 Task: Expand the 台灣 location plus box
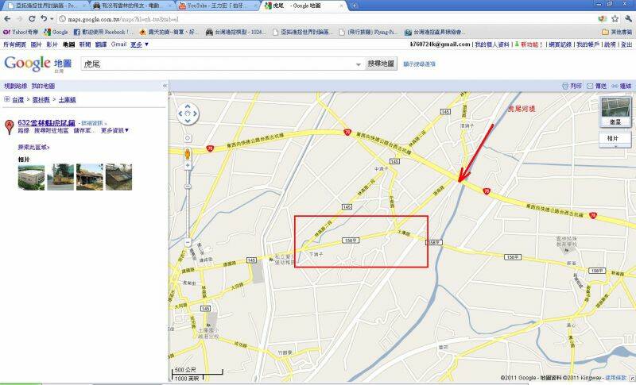[6, 99]
